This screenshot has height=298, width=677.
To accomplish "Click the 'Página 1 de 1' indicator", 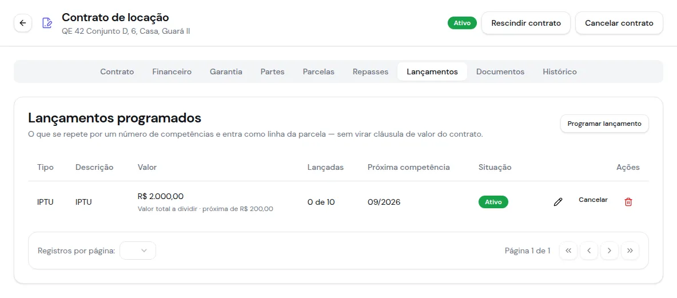I will 528,251.
